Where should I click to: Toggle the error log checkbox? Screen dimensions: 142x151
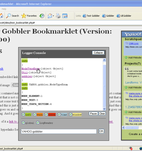pos(46,114)
